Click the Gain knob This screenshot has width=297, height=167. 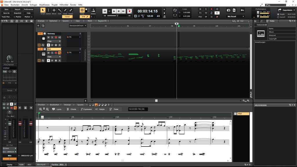(x=9, y=58)
